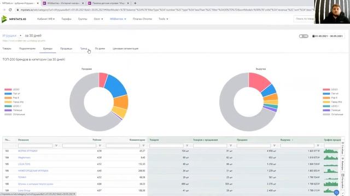This screenshot has width=350, height=196.
Task: Switch to the Товары tab
Action: (7, 48)
